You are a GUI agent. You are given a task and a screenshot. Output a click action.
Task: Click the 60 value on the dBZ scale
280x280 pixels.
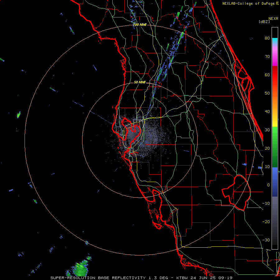(x=267, y=75)
